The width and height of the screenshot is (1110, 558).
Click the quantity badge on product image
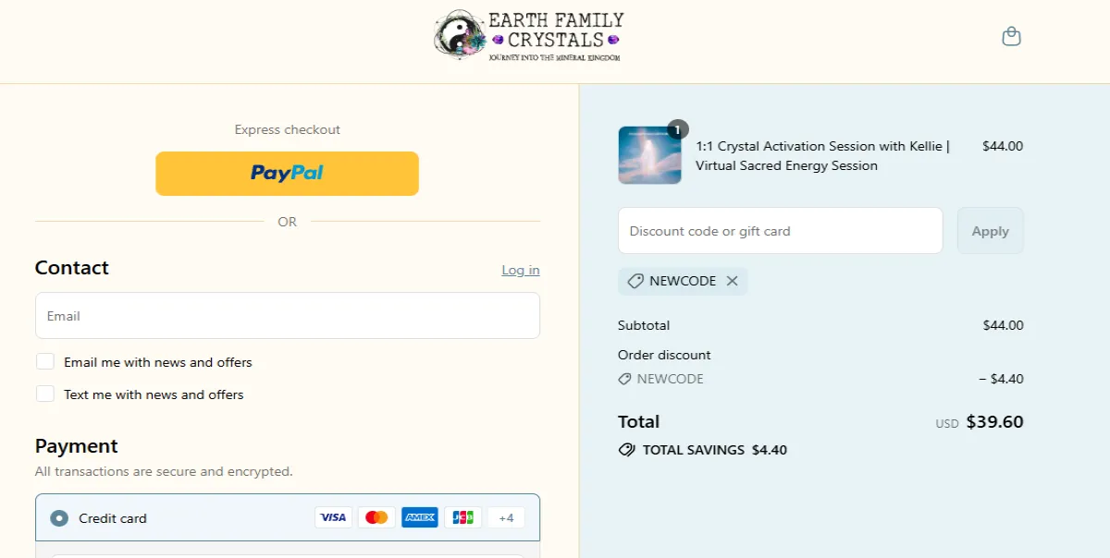(x=678, y=129)
